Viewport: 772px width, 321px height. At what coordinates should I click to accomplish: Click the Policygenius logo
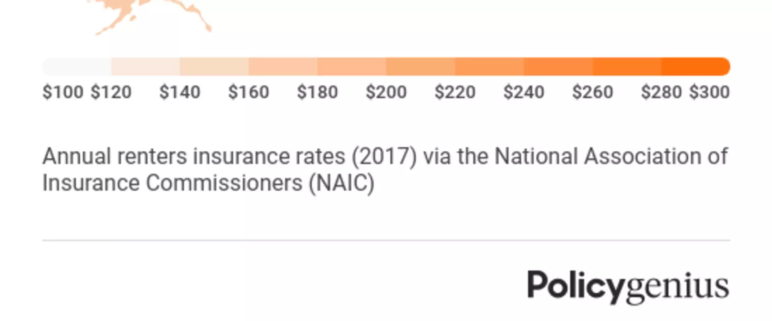point(628,287)
